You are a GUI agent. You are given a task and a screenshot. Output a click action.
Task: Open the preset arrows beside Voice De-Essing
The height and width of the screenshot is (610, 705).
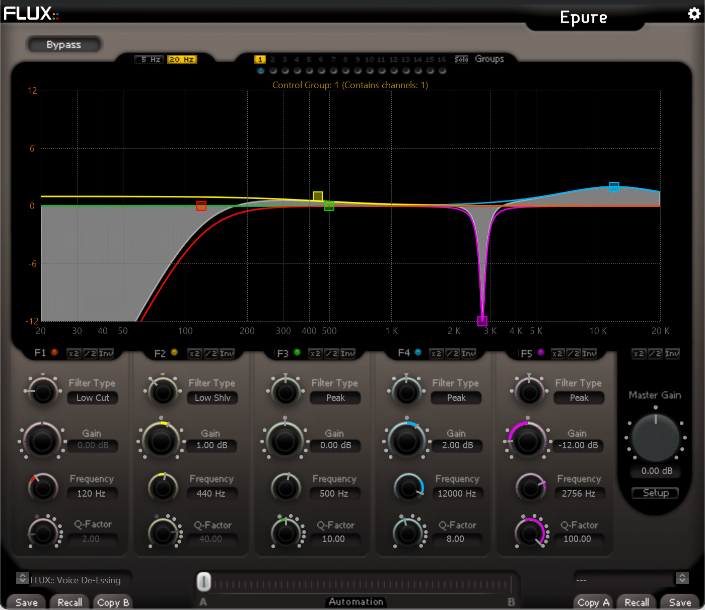pyautogui.click(x=23, y=578)
